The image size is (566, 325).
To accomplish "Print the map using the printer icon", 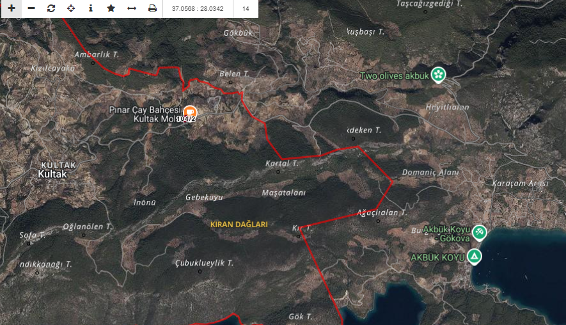I will [152, 8].
